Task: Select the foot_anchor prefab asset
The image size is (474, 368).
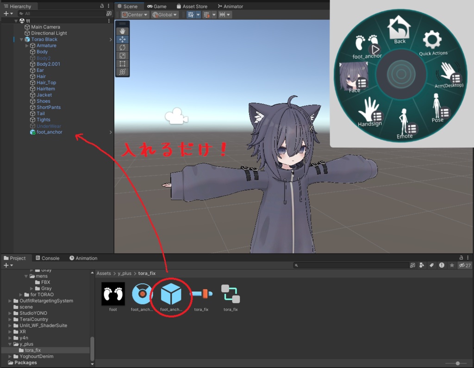Action: point(171,297)
